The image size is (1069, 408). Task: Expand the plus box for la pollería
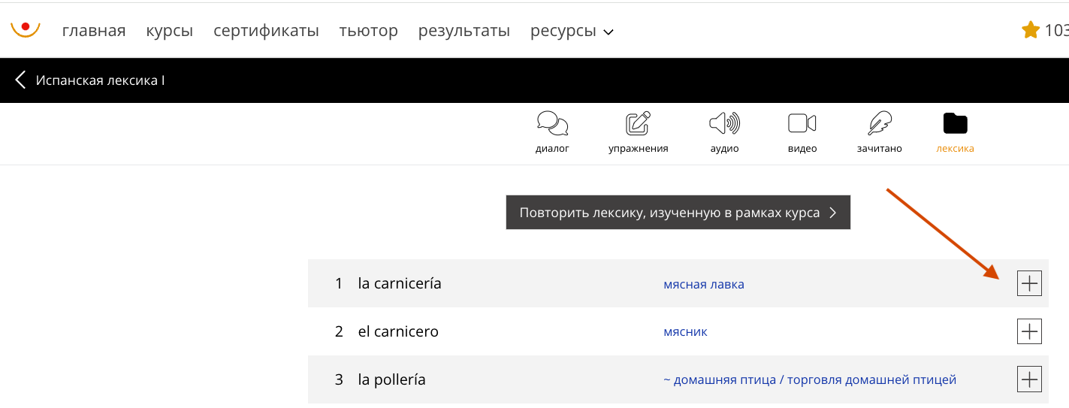[x=1029, y=379]
